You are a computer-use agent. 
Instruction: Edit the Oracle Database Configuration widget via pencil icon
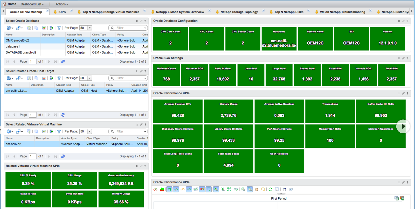coord(403,21)
